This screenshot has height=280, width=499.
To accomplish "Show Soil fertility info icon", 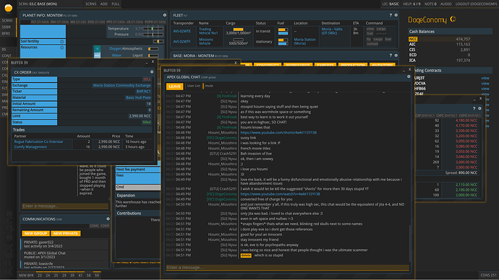I will [x=62, y=41].
